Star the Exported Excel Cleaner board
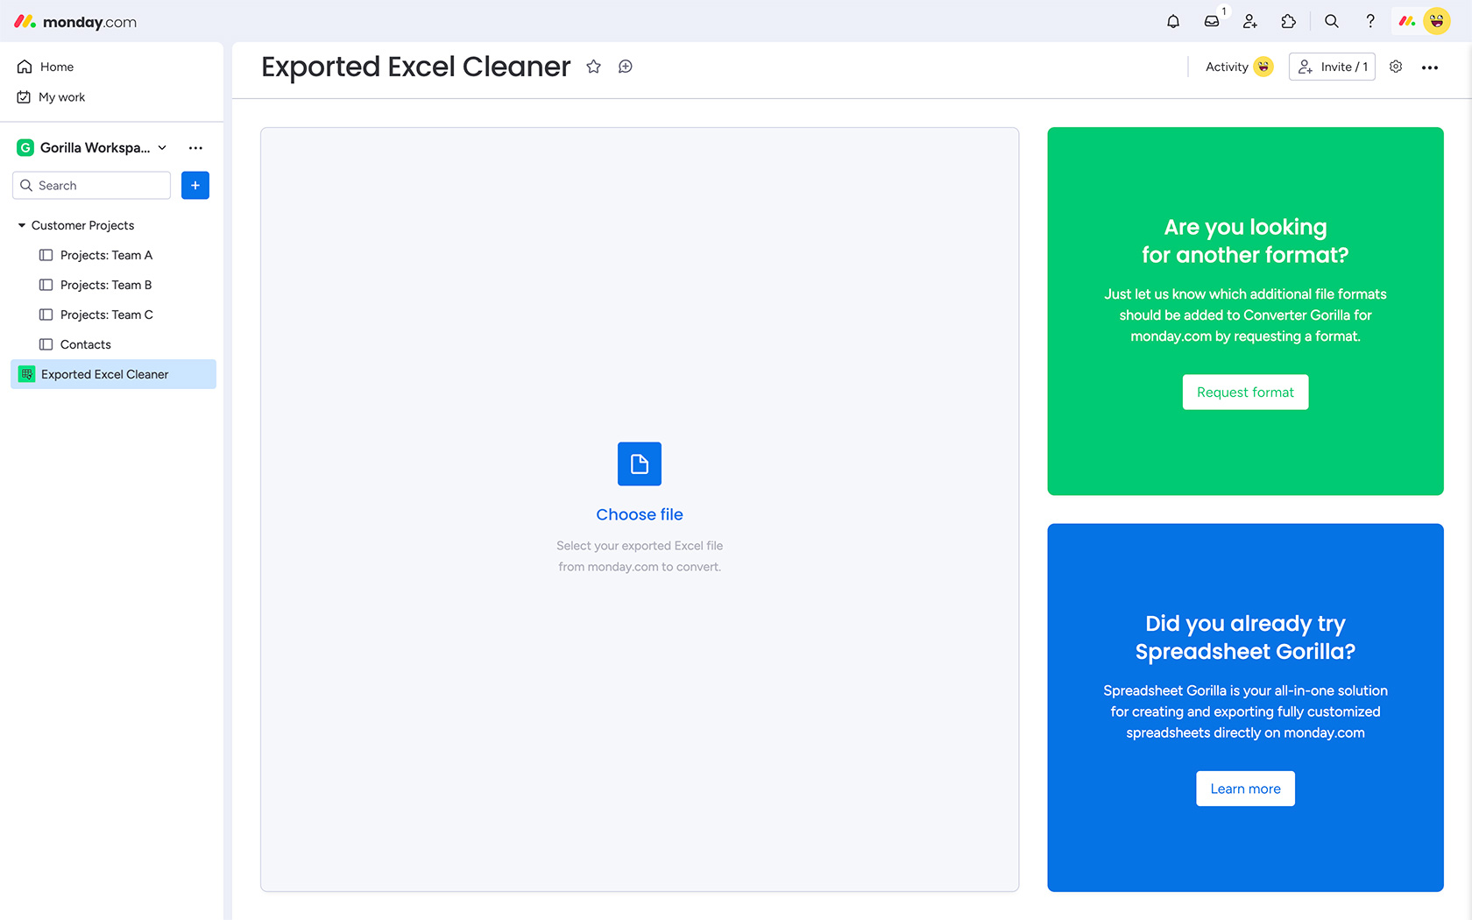 (594, 67)
